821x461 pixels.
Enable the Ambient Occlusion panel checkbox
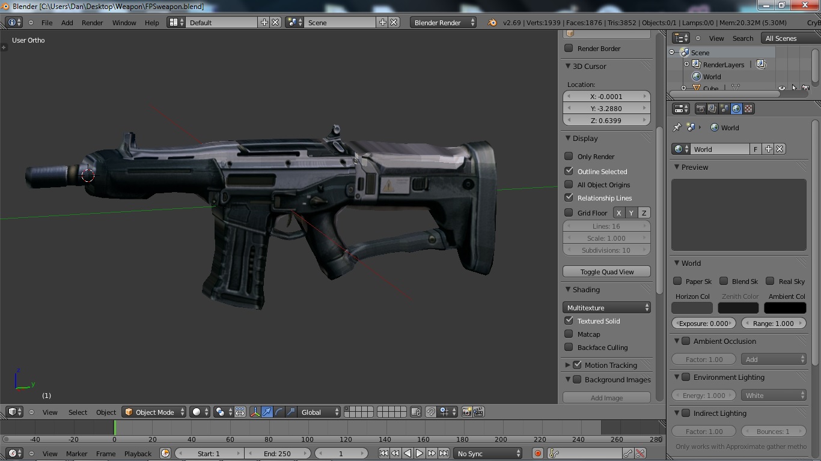(x=686, y=341)
